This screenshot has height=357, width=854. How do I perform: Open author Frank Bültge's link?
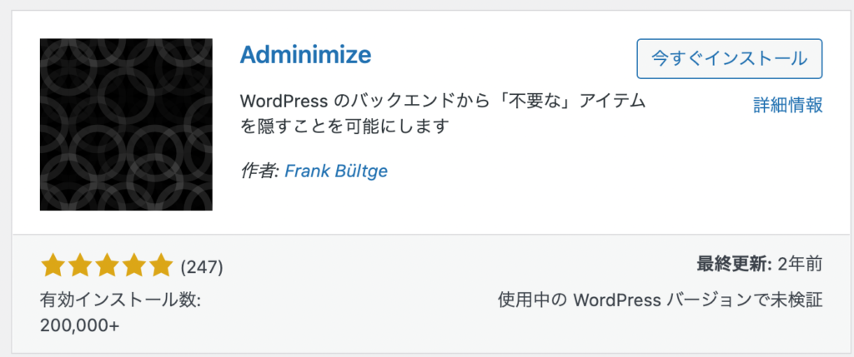337,171
